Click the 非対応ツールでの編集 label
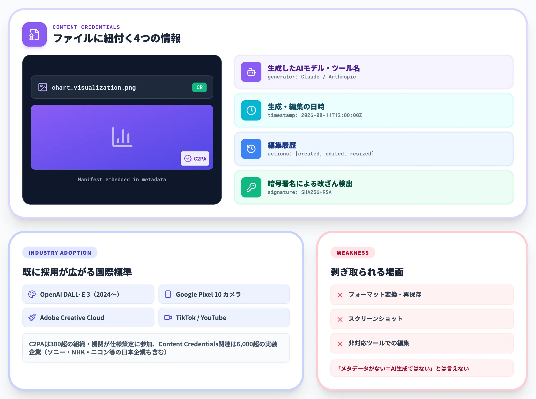This screenshot has height=399, width=536. (x=379, y=343)
